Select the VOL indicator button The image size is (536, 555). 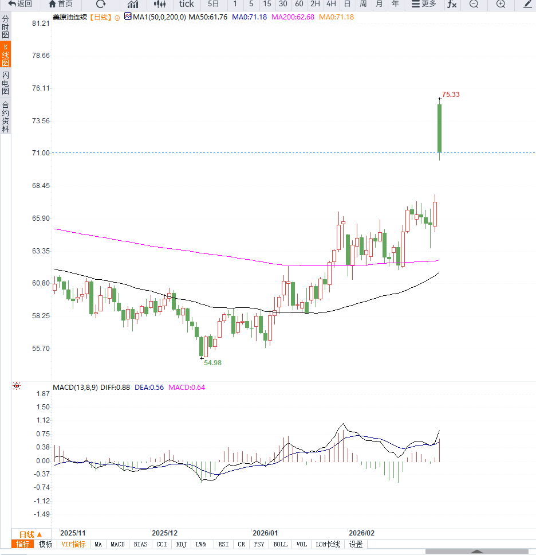pos(302,544)
